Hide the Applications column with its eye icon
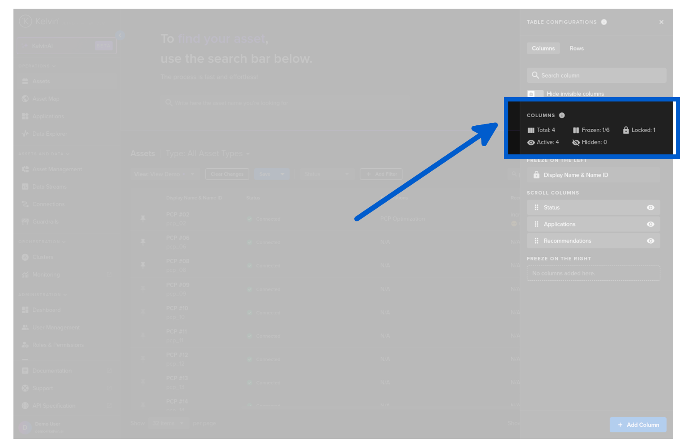Image resolution: width=687 pixels, height=448 pixels. [x=650, y=224]
